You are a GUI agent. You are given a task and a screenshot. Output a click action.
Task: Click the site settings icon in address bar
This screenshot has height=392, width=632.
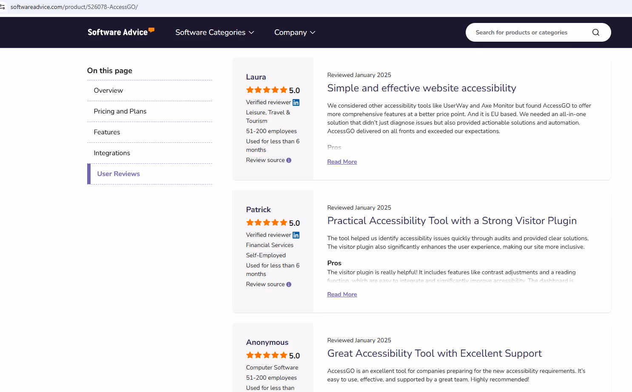click(3, 7)
